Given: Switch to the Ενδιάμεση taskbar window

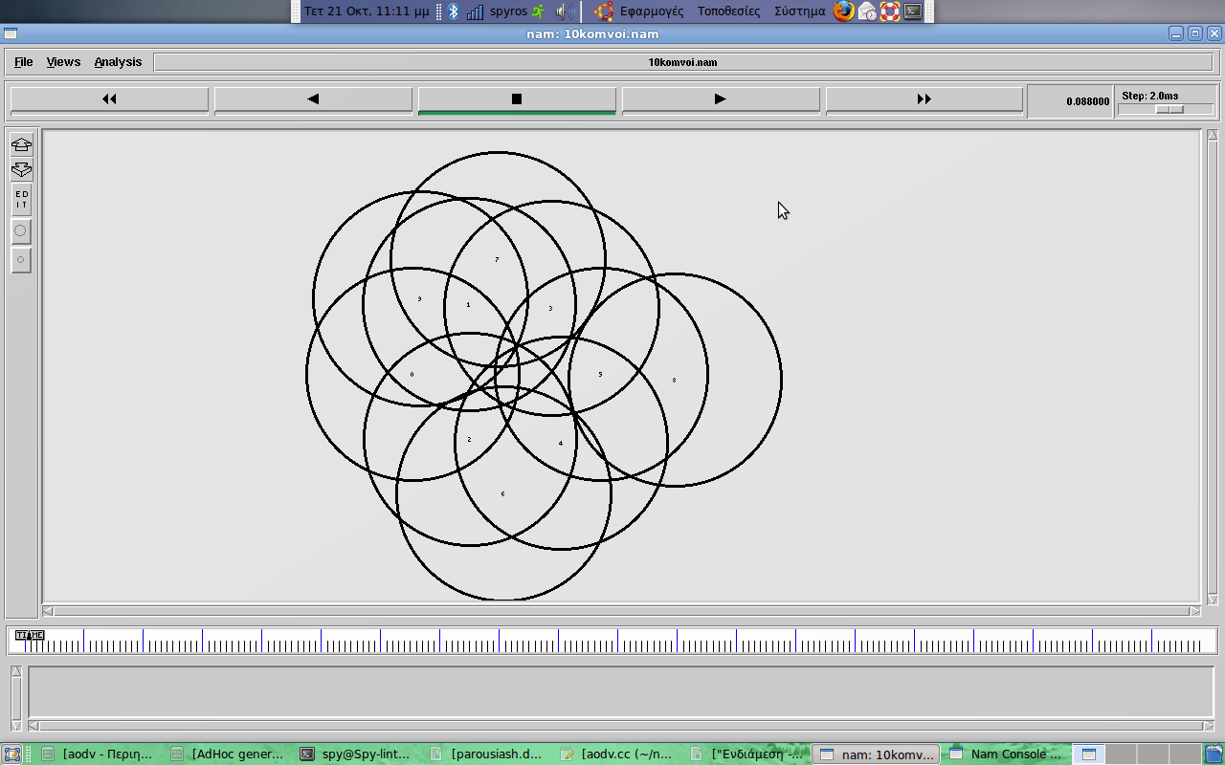Looking at the screenshot, I should [746, 754].
